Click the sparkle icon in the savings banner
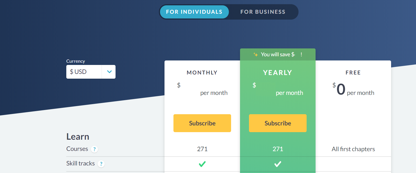416x173 pixels. click(255, 55)
